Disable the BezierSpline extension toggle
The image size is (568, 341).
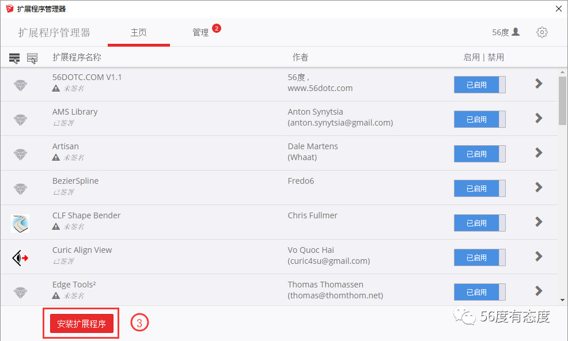point(479,188)
